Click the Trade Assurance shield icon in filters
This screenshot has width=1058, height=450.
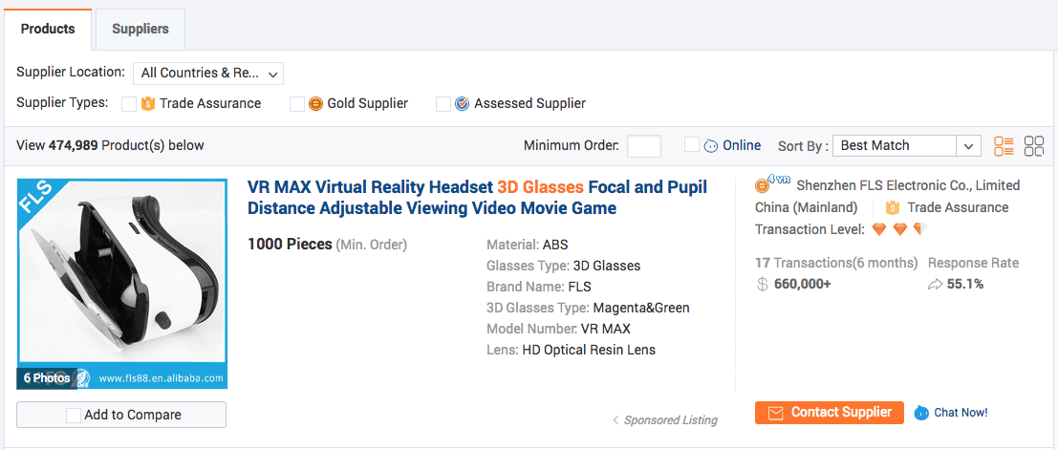[x=148, y=104]
